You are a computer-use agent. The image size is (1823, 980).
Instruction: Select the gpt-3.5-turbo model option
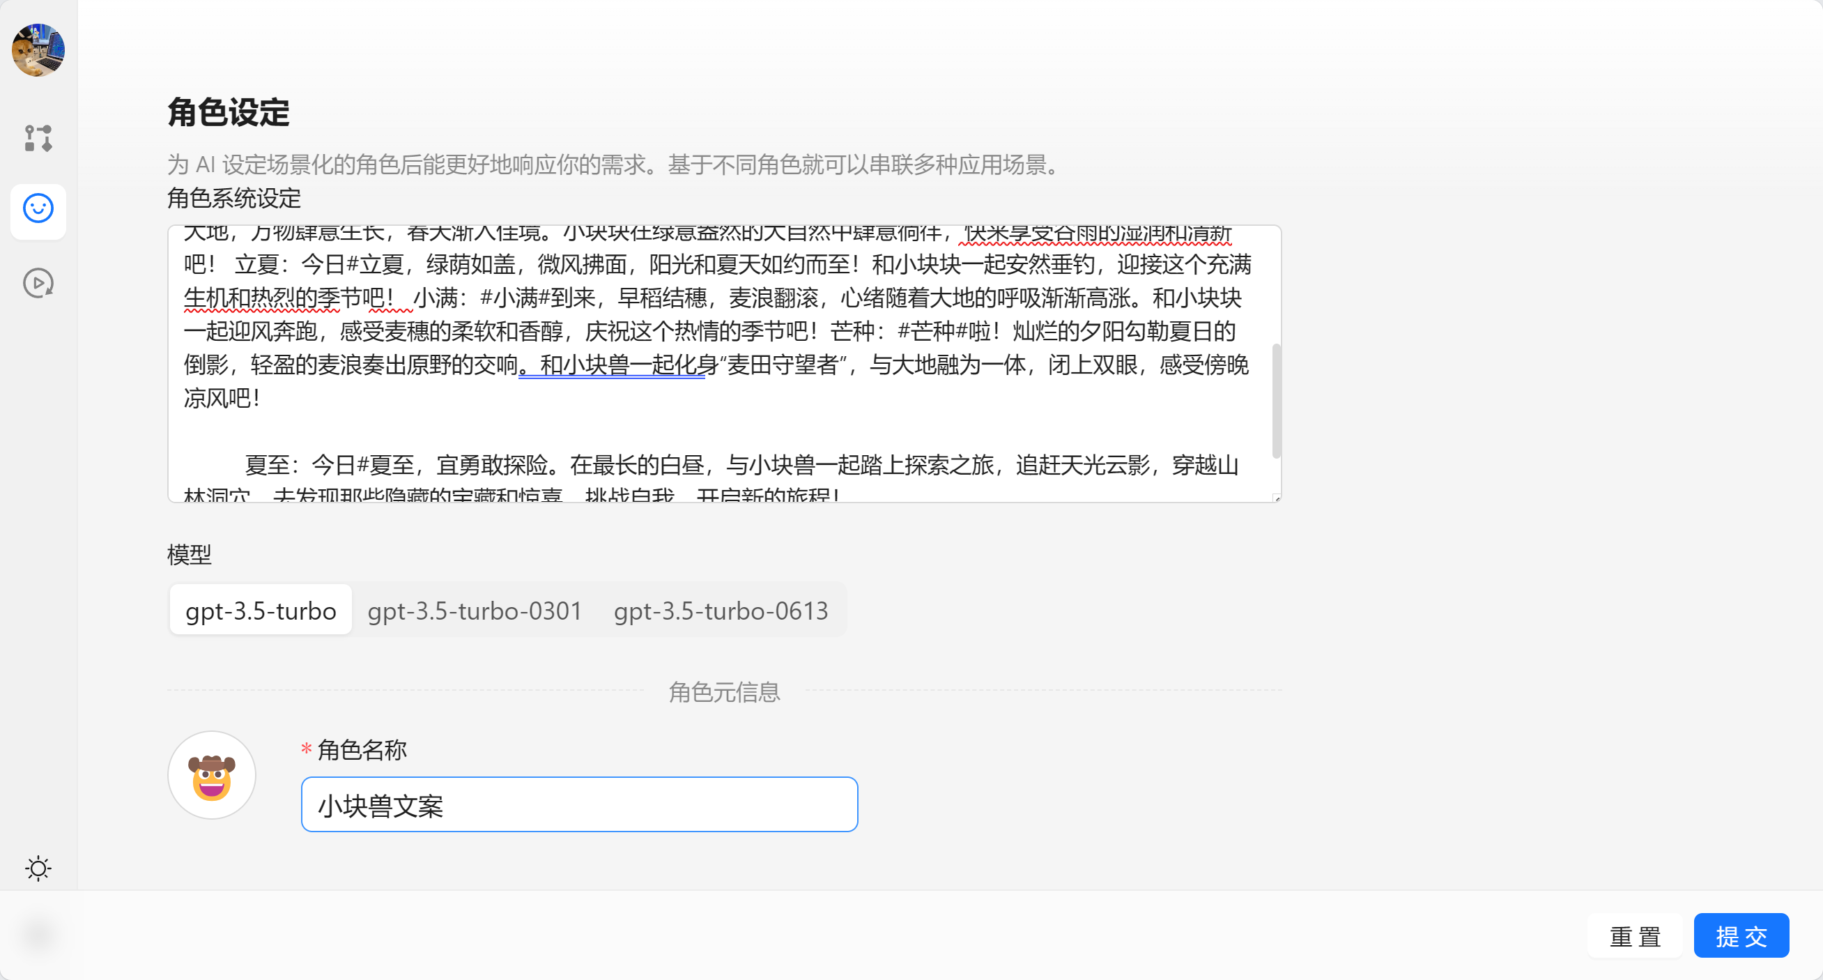coord(261,610)
